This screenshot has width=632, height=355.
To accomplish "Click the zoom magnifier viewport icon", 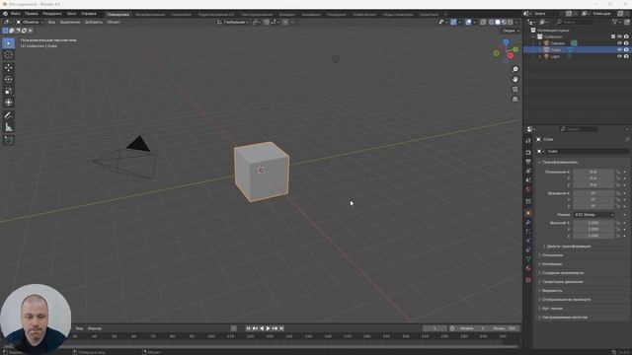I will tap(514, 70).
